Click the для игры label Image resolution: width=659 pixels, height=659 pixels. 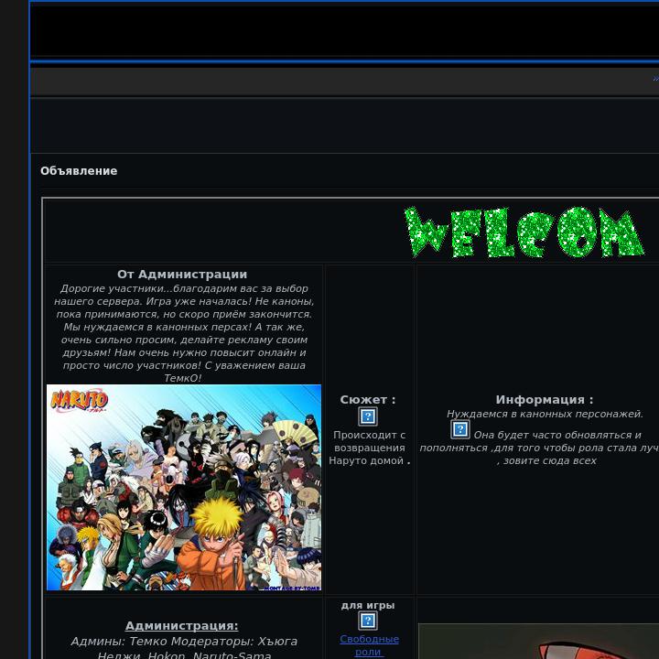[x=368, y=606]
